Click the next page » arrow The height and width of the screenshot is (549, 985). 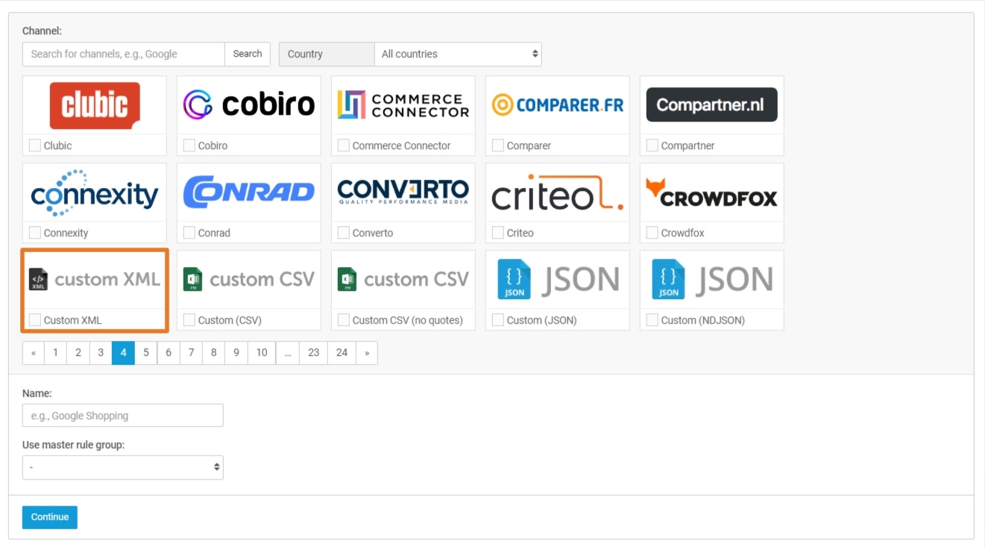point(366,353)
